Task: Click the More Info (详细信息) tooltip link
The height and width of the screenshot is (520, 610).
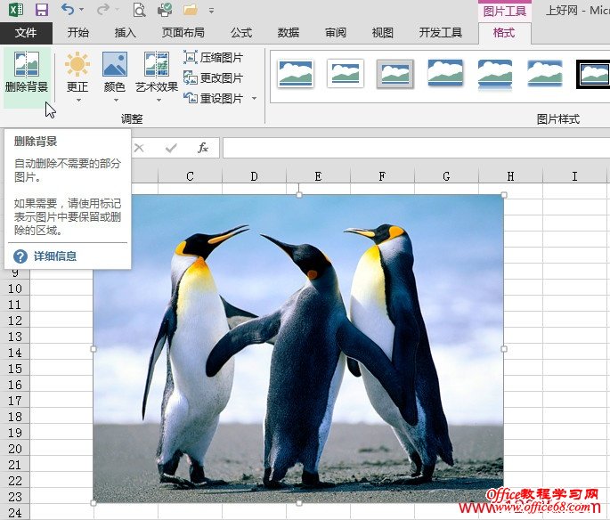Action: pos(54,256)
